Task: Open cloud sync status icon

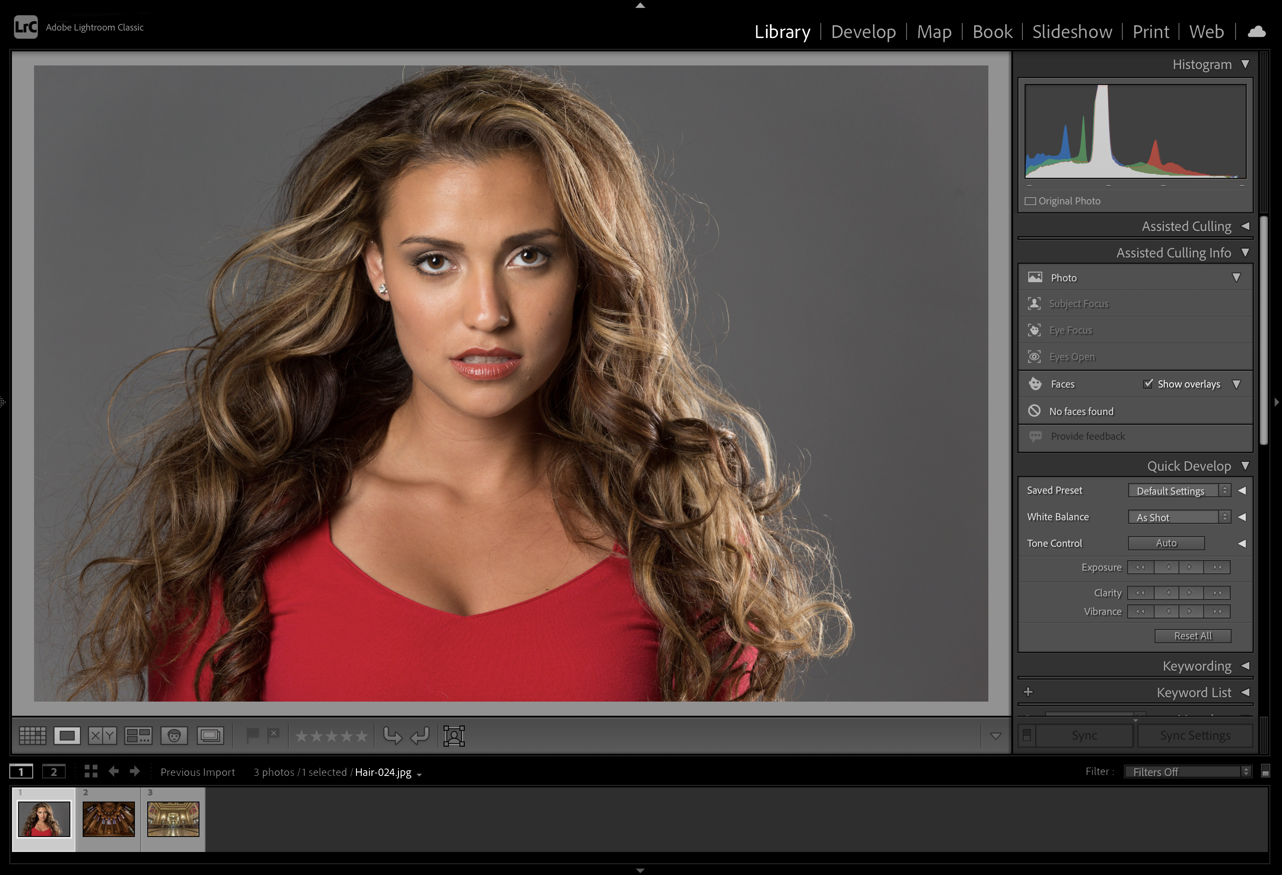Action: click(x=1257, y=31)
